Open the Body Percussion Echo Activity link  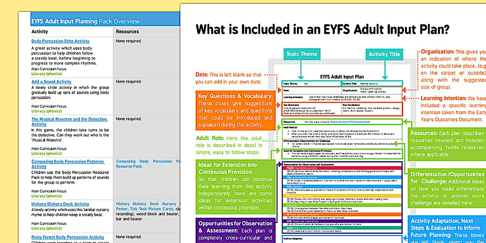(60, 41)
